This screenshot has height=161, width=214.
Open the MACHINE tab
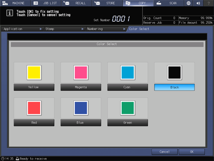15,3
